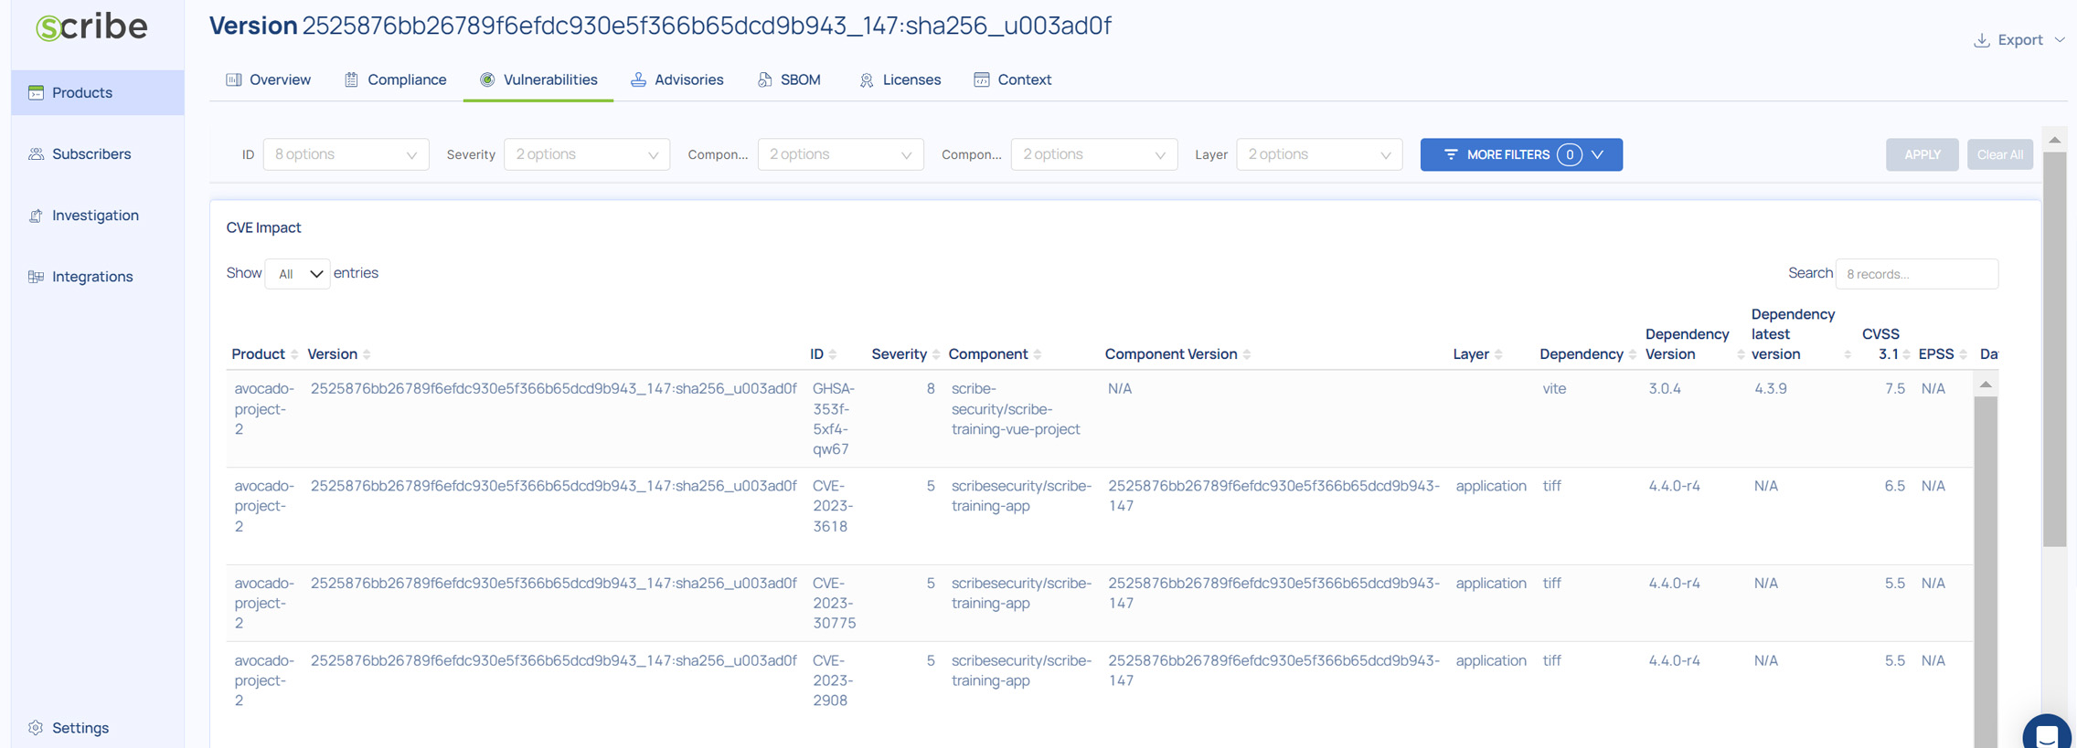Click the page vertical scrollbar thumb
Viewport: 2077px width, 748px height.
coord(2054,349)
